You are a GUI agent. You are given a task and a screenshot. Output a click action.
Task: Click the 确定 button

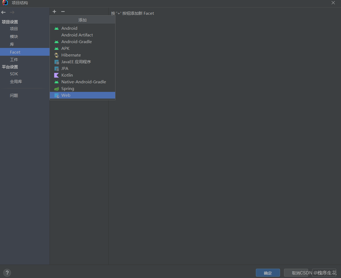pos(268,273)
